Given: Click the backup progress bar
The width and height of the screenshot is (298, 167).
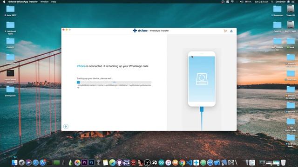Looking at the screenshot, I should click(114, 83).
